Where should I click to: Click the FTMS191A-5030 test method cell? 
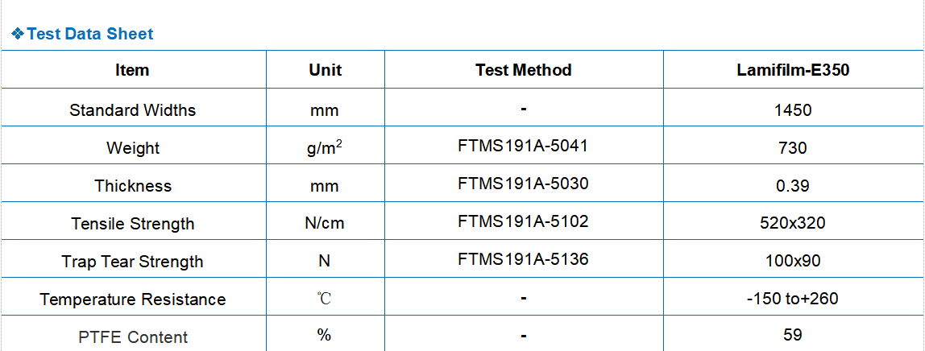pos(523,184)
